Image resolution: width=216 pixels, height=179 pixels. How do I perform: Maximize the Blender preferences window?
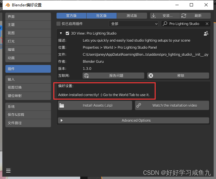click(x=191, y=5)
